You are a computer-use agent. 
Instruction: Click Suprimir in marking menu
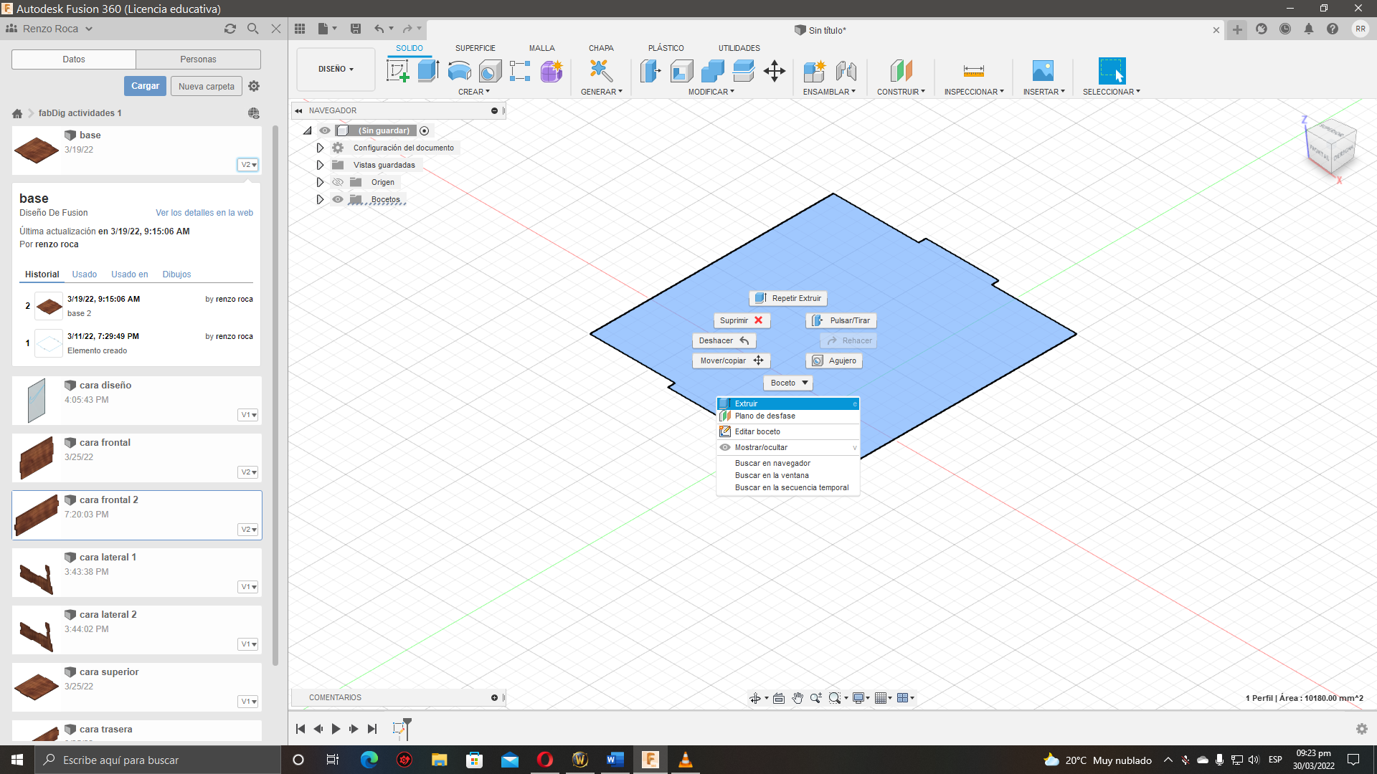(742, 320)
